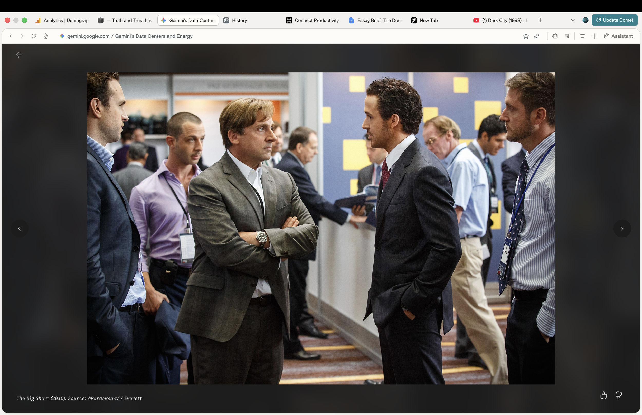Image resolution: width=642 pixels, height=415 pixels.
Task: Bookmark this page with the star icon
Action: click(x=526, y=36)
